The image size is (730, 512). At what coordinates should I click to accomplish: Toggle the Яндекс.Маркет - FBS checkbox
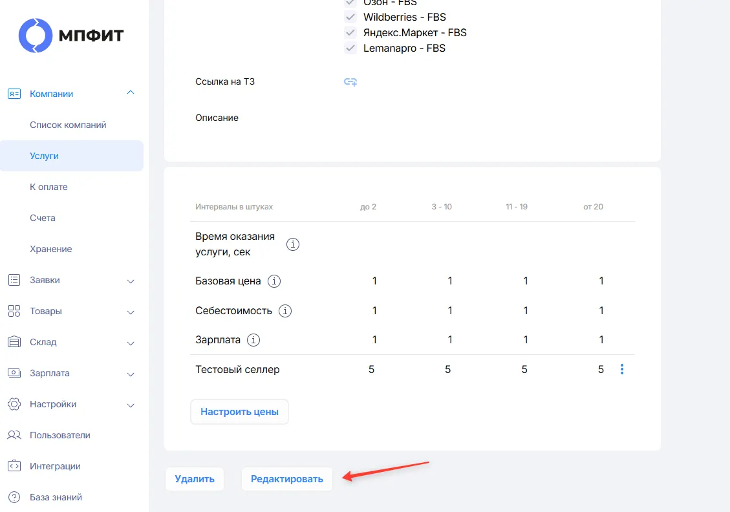pyautogui.click(x=350, y=32)
